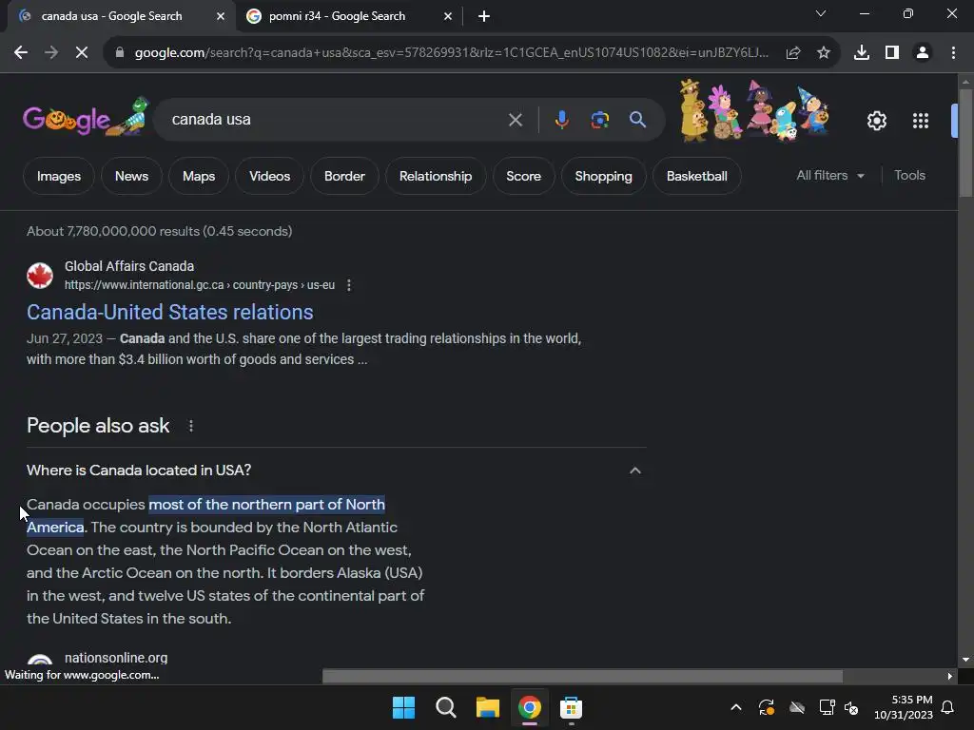Open search Tools
This screenshot has width=974, height=730.
point(909,176)
